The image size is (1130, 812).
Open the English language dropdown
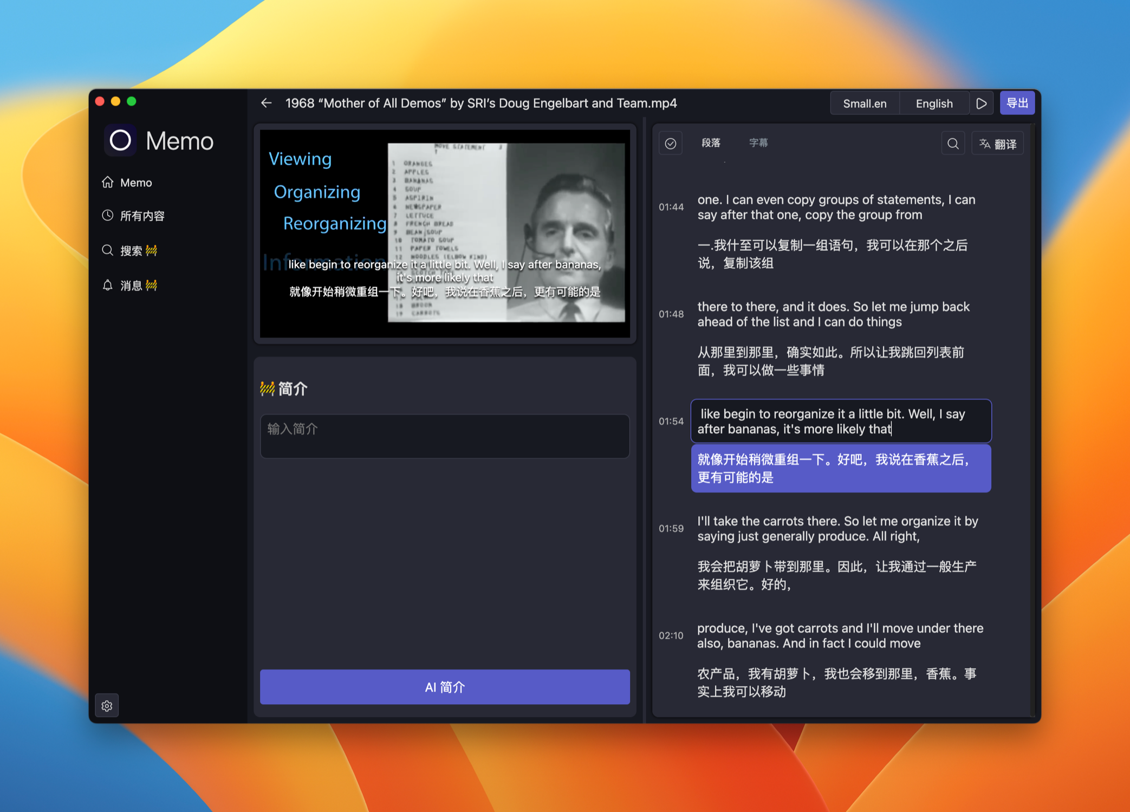pyautogui.click(x=933, y=103)
